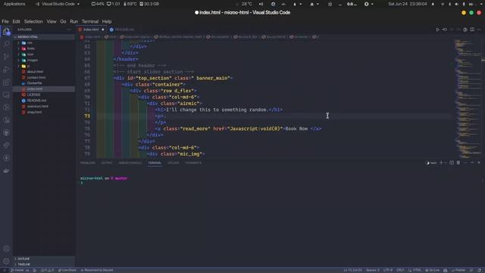This screenshot has width=485, height=273.
Task: Open the File menu
Action: pos(5,21)
